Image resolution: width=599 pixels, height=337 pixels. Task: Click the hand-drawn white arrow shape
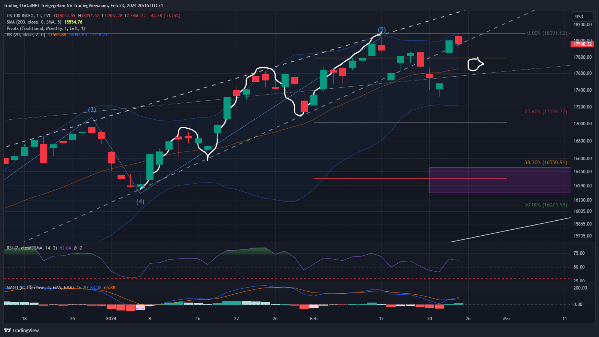point(475,64)
